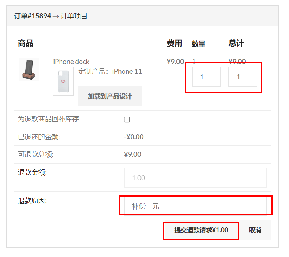Click the 加载到产品设计 button
Viewport: 289px width, 257px height.
[110, 96]
